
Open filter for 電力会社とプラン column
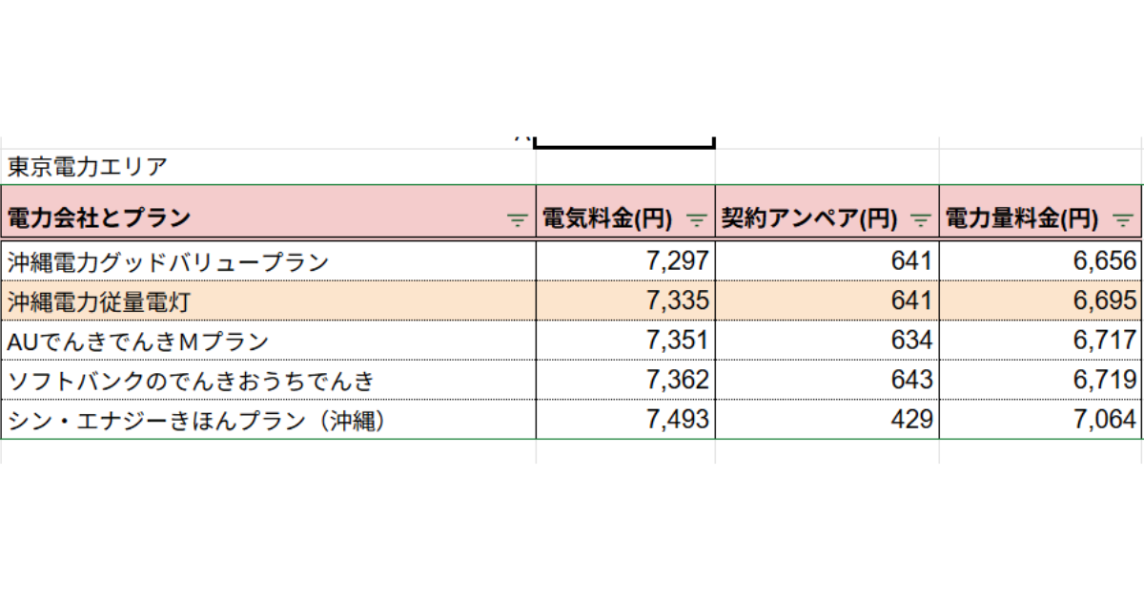click(517, 219)
